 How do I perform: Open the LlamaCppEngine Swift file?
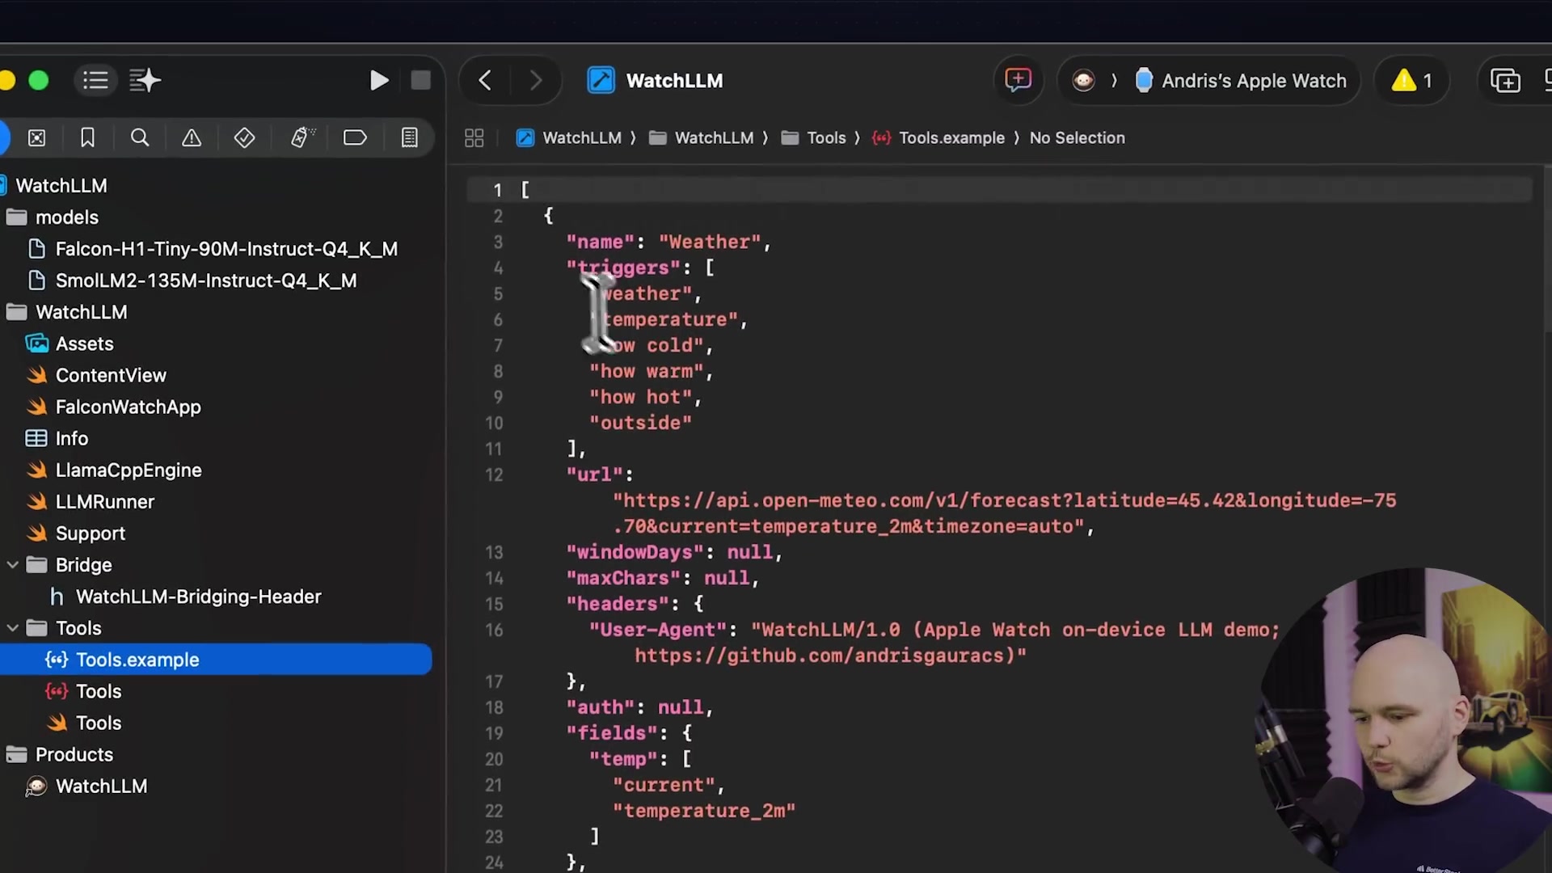(129, 470)
